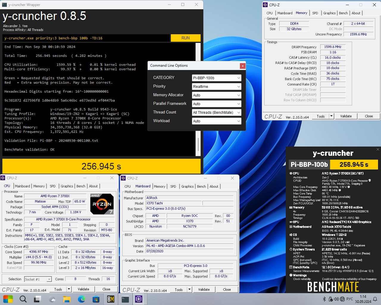Click the shield icon beside CPUID

click(x=370, y=180)
